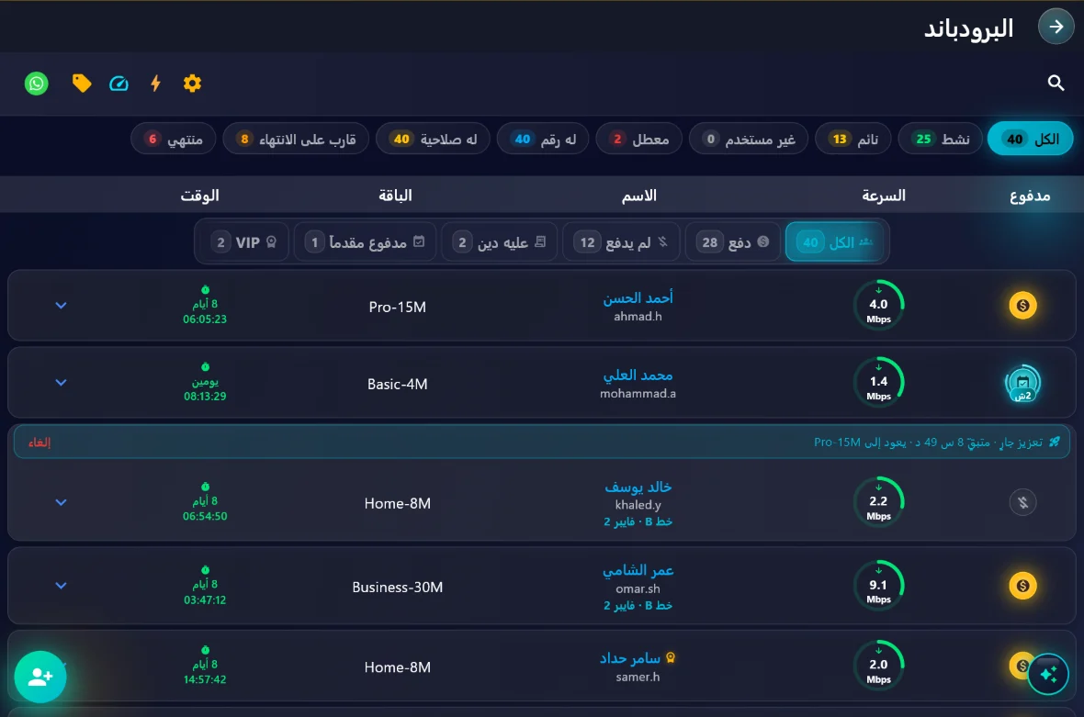This screenshot has height=717, width=1084.
Task: Click remaining time 08:13:29
Action: [205, 397]
